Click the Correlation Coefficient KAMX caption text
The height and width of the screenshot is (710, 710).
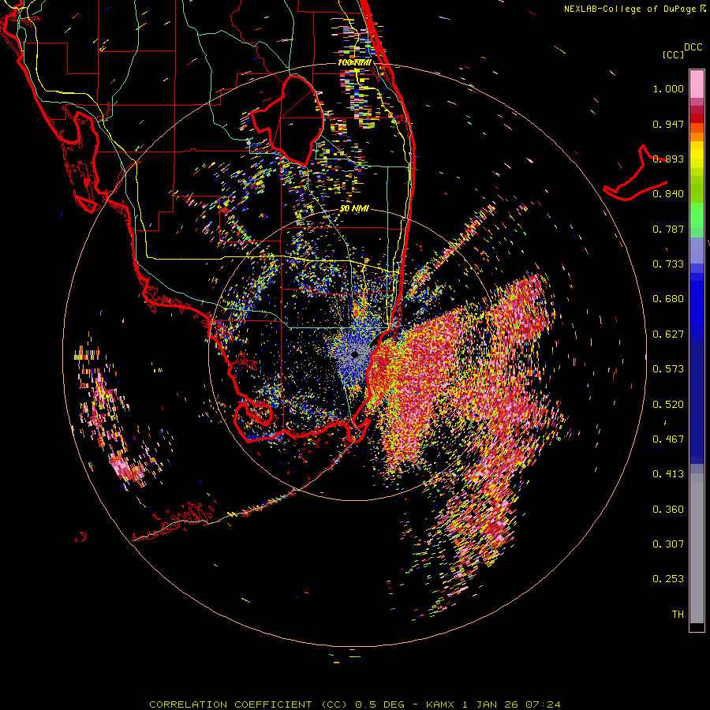(x=355, y=704)
